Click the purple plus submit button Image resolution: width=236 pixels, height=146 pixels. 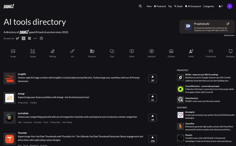pos(230,6)
